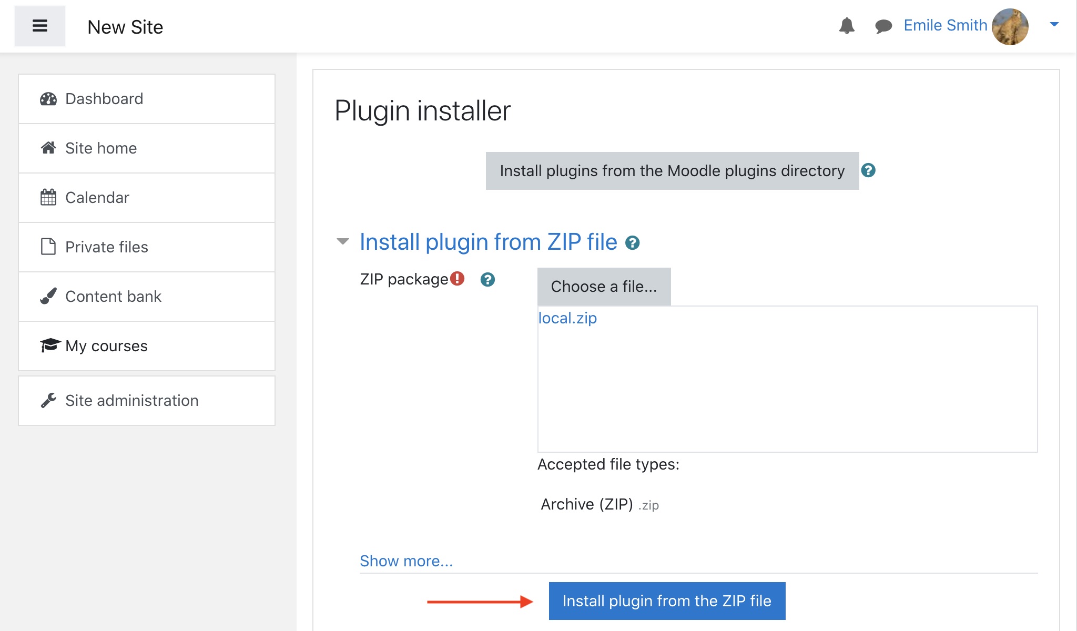This screenshot has width=1077, height=631.
Task: Navigate to Site administration
Action: (x=132, y=401)
